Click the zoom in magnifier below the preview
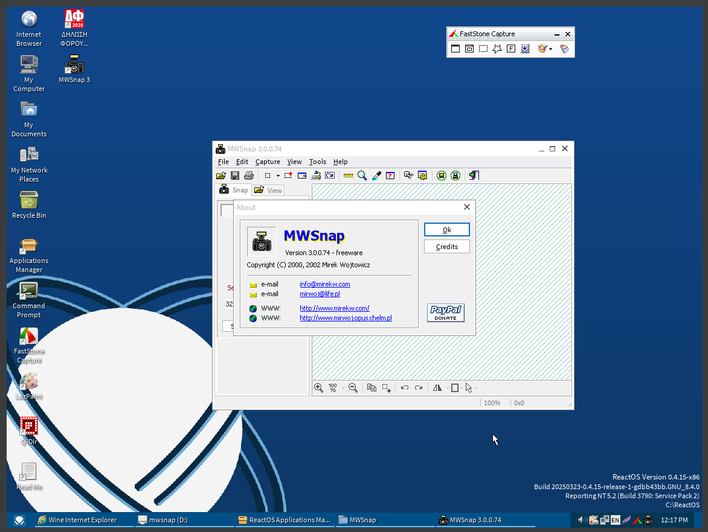Screen dimensions: 708x532 pos(319,388)
